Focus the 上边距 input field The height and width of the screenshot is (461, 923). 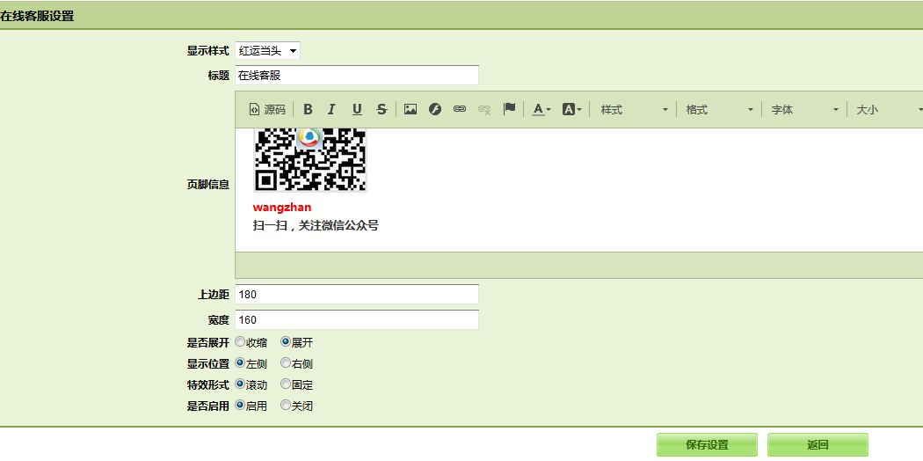point(357,295)
